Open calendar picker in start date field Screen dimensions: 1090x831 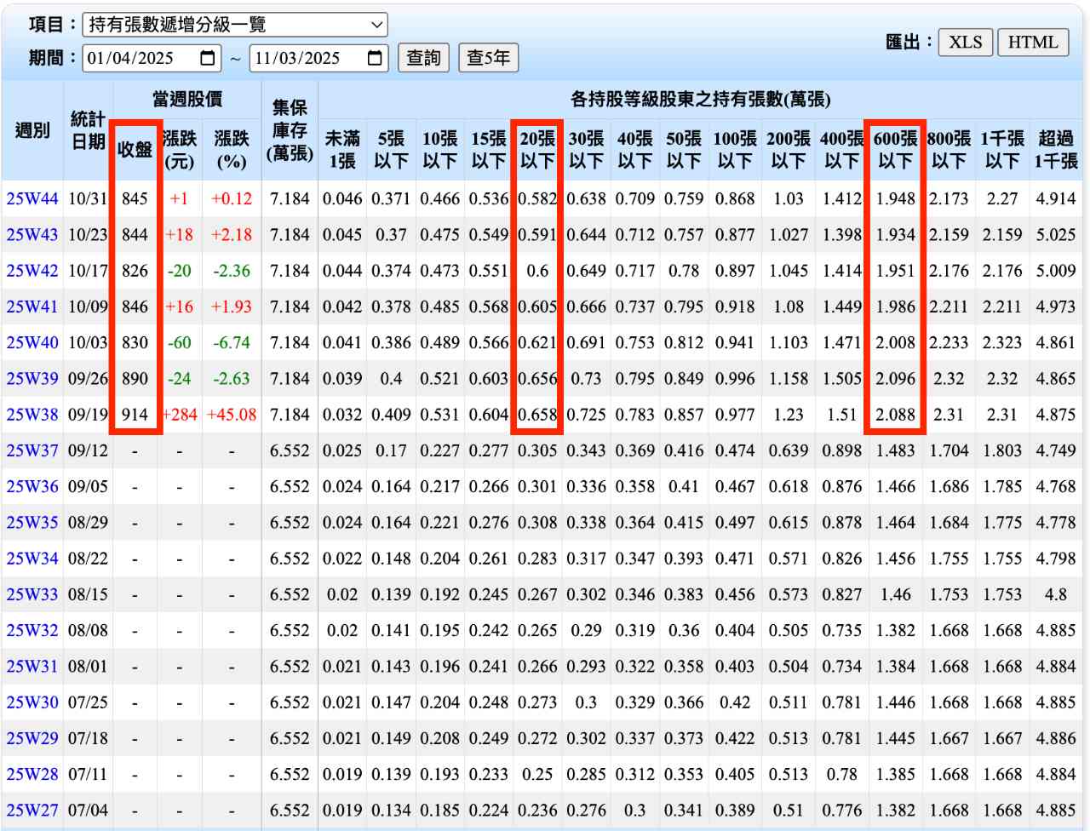coord(208,58)
